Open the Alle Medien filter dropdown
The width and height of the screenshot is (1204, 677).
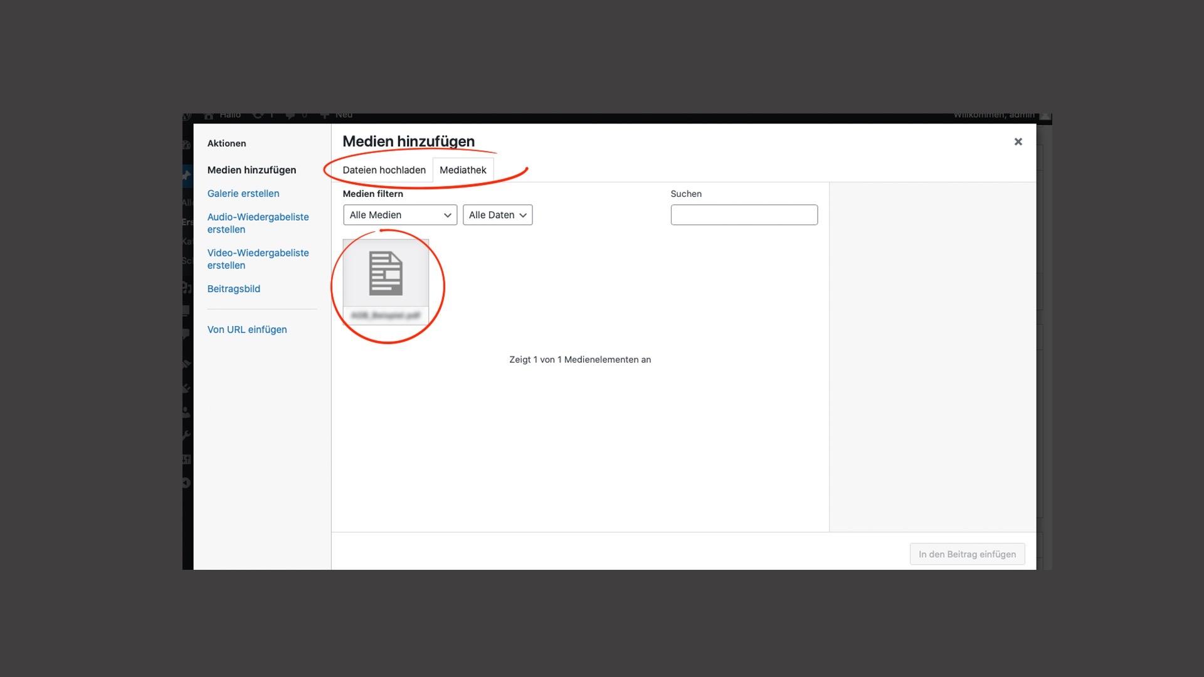point(400,215)
